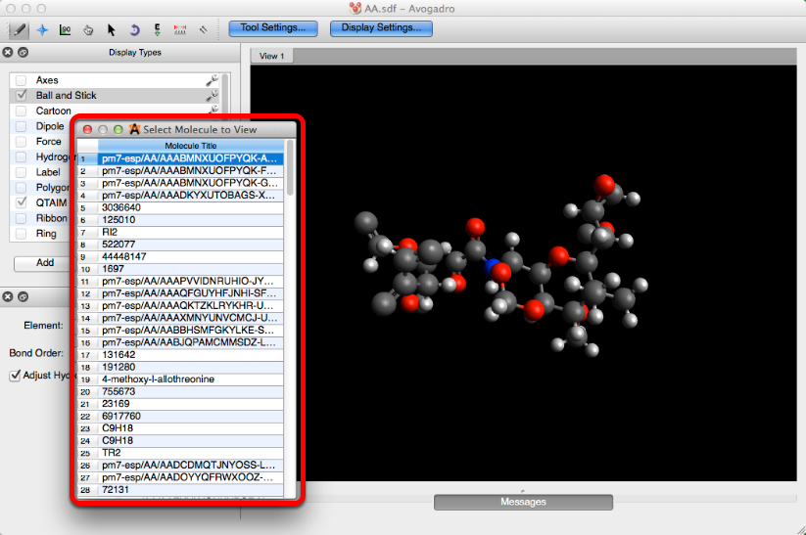
Task: Enable the Auto Rotate tool
Action: tap(134, 29)
